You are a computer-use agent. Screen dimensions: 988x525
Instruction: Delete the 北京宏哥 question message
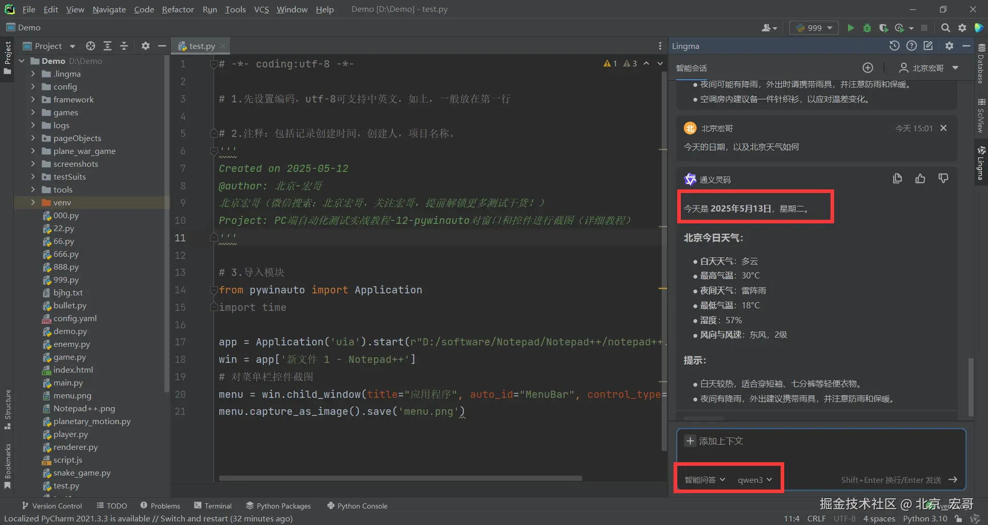coord(943,128)
